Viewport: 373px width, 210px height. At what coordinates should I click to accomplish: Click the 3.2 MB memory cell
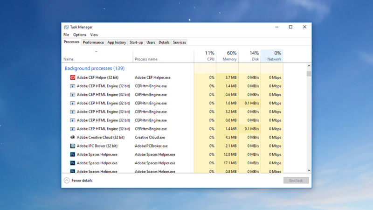coord(228,112)
